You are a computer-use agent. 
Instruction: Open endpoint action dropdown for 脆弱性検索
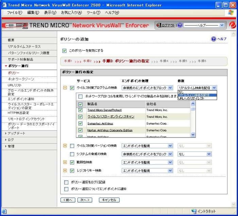[x=147, y=162]
